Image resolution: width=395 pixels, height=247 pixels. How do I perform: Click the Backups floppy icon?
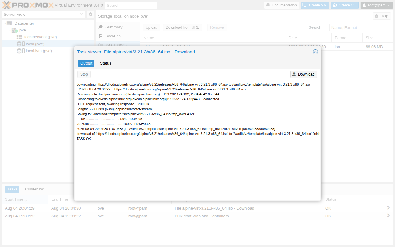click(100, 36)
